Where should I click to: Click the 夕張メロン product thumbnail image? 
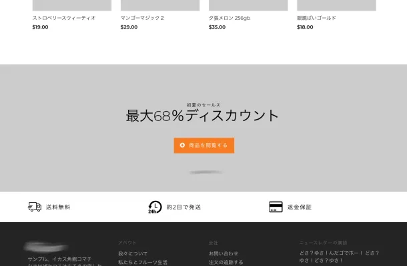tap(248, 5)
